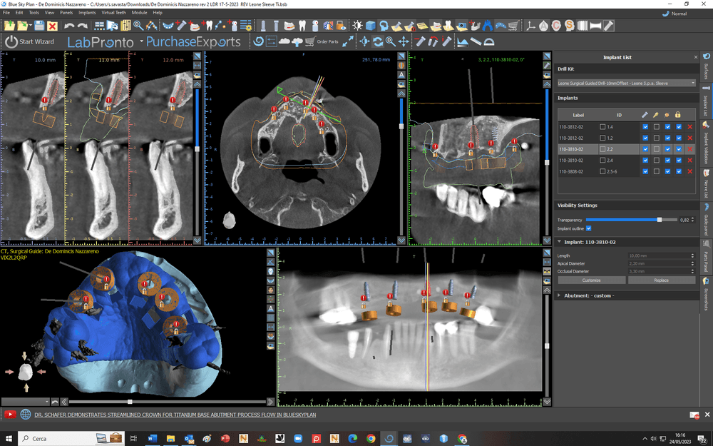Image resolution: width=713 pixels, height=446 pixels.
Task: Click the YouTube icon in the bottom banner
Action: (x=10, y=415)
